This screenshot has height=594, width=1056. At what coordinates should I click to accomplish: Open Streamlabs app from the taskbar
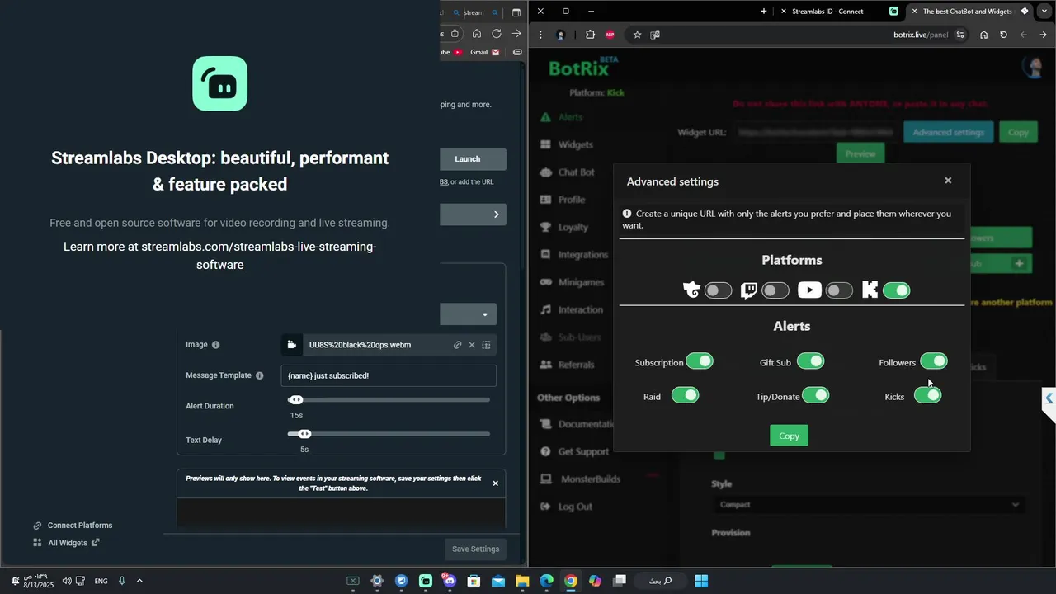(426, 581)
